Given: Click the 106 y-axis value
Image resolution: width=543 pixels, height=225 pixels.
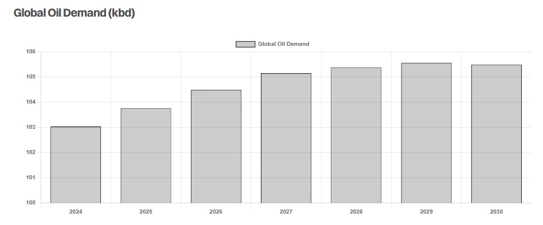Looking at the screenshot, I should pos(31,52).
